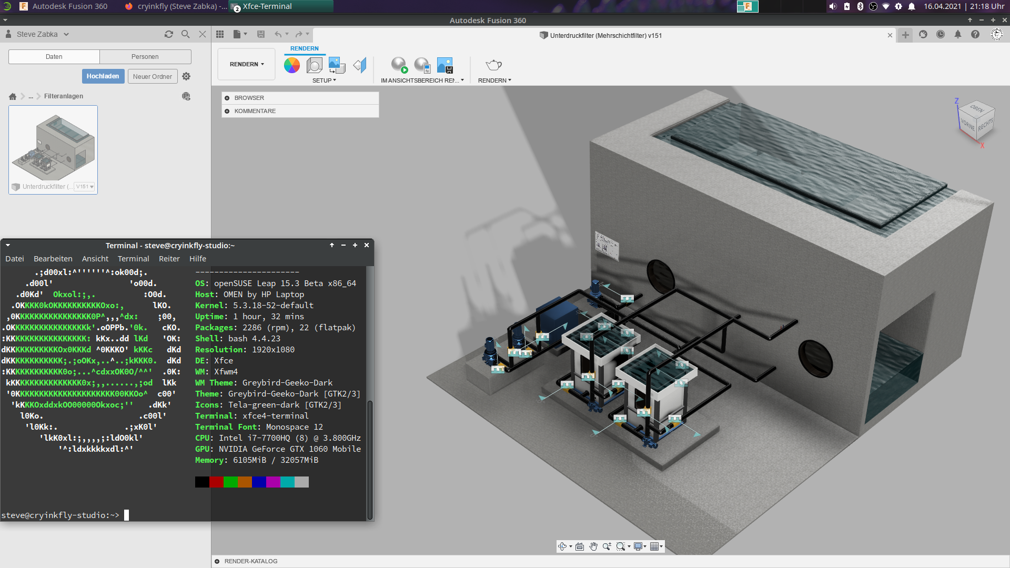Open the Texture Map Controls tool
This screenshot has width=1010, height=568.
pos(337,65)
